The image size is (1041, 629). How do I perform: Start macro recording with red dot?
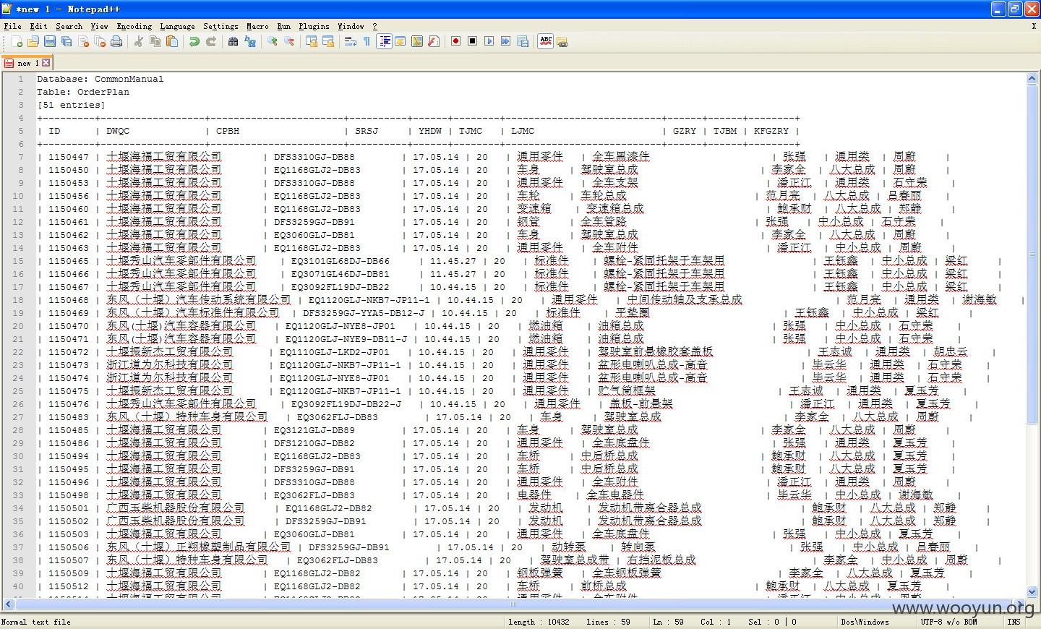pyautogui.click(x=455, y=42)
